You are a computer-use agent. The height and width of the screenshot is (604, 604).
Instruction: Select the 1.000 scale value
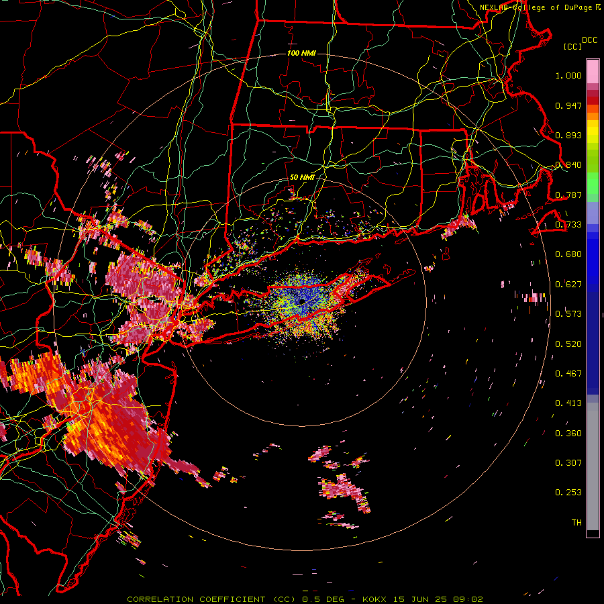coord(568,75)
